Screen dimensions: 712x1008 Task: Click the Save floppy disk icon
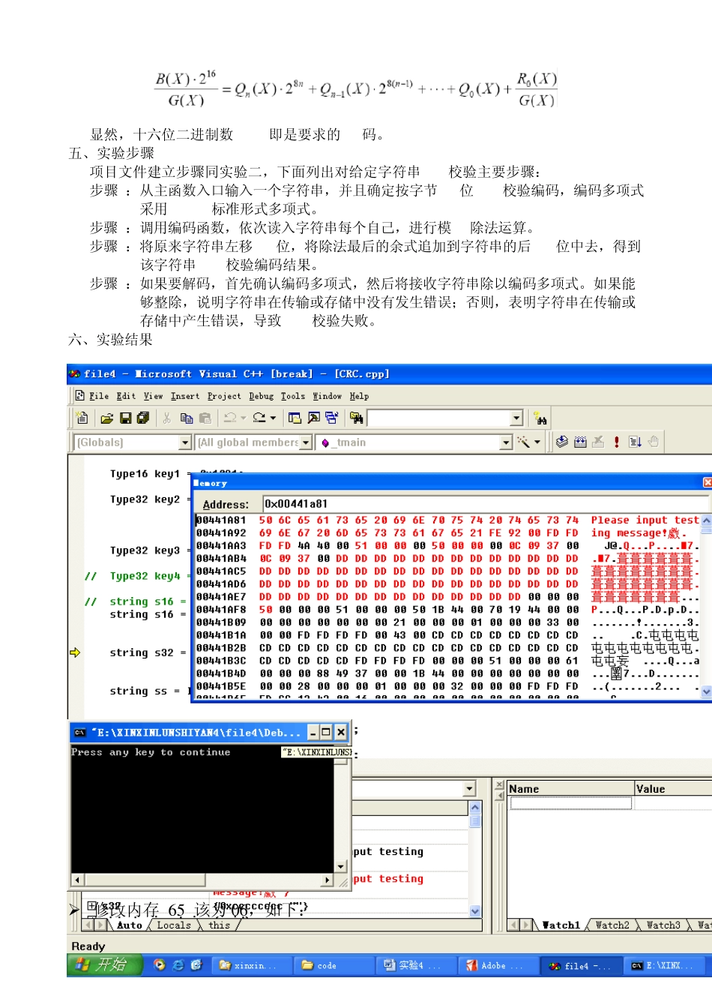pyautogui.click(x=126, y=418)
